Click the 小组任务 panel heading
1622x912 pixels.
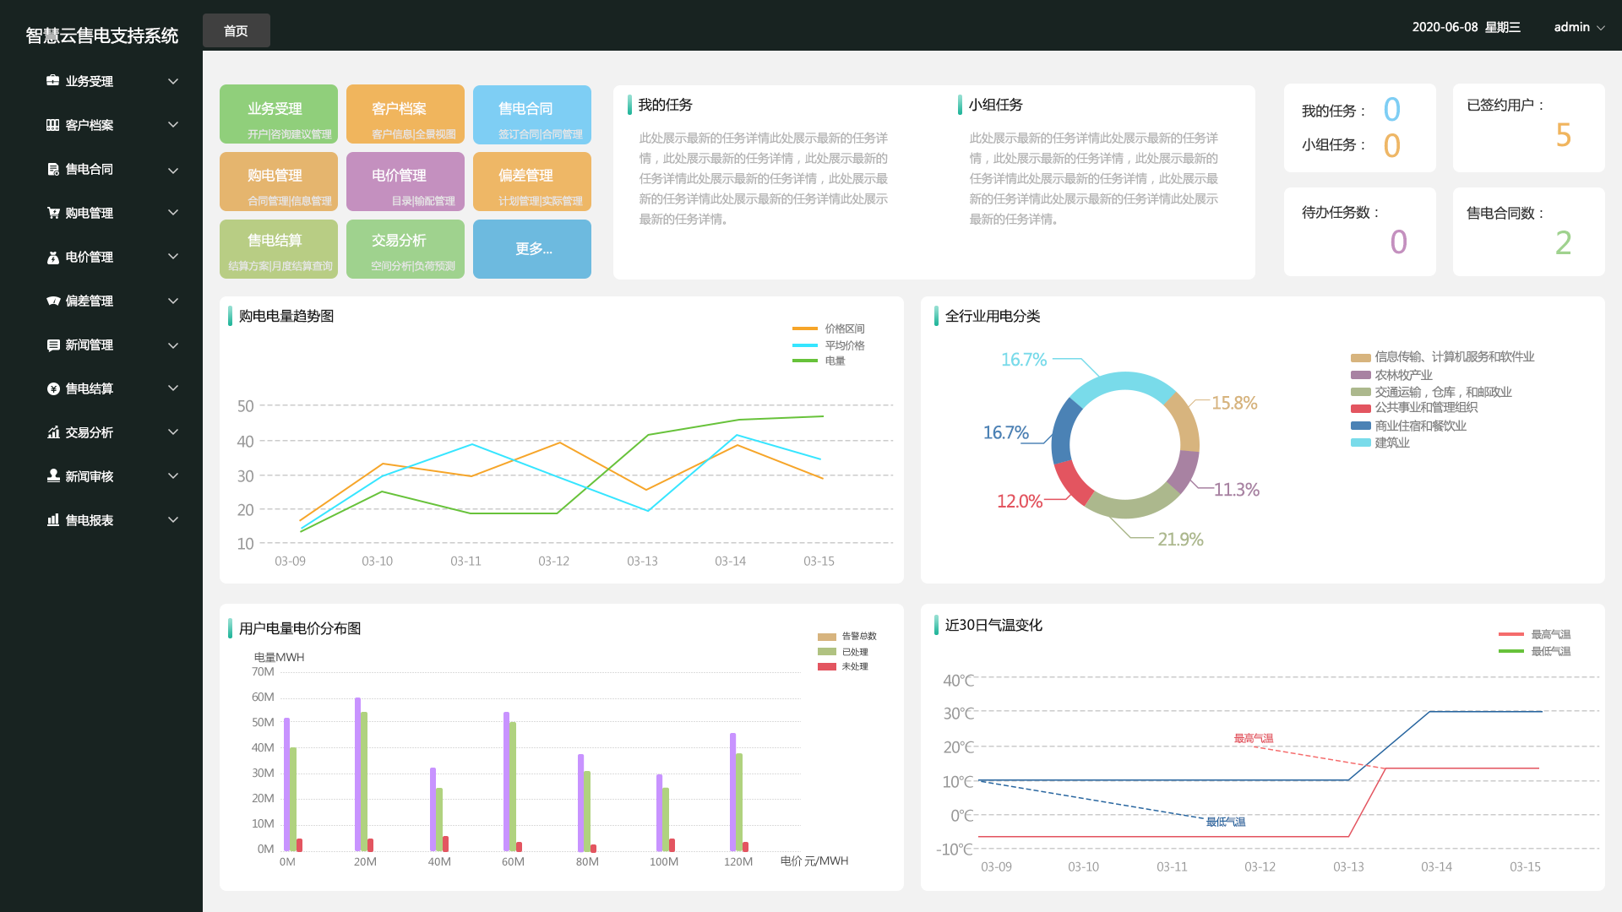point(995,105)
